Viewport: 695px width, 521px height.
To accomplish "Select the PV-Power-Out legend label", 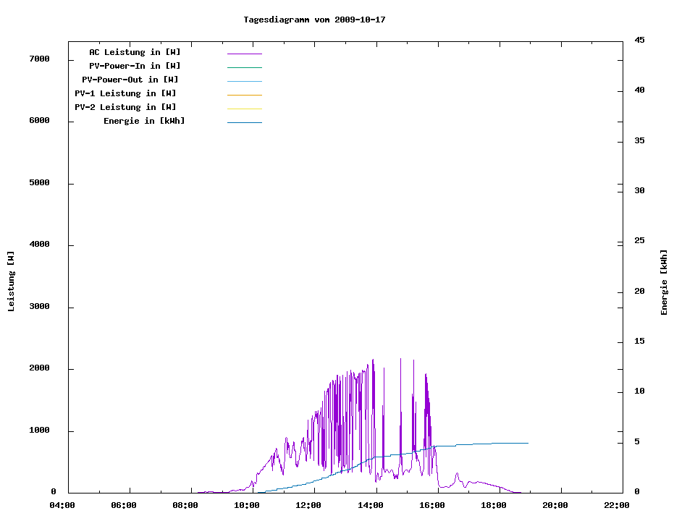I will coord(130,80).
